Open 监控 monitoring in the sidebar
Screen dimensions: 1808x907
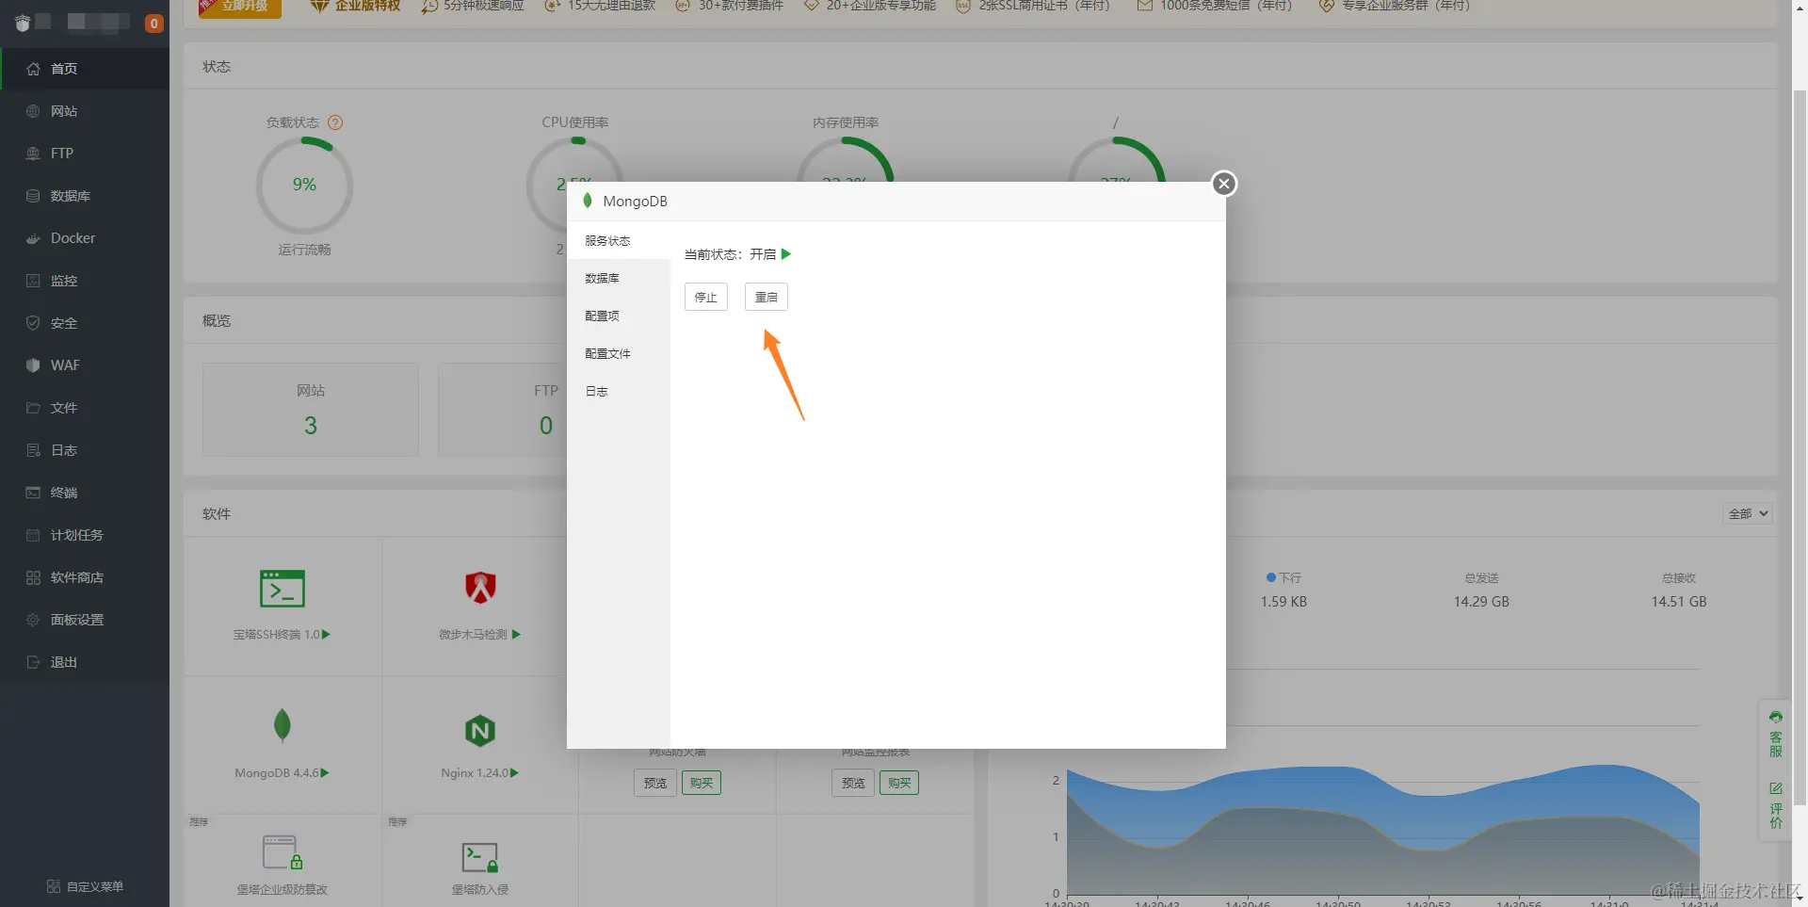(x=85, y=281)
